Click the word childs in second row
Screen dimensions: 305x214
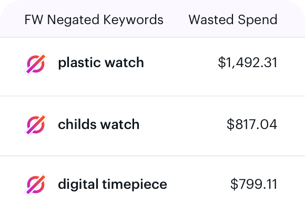click(x=77, y=124)
